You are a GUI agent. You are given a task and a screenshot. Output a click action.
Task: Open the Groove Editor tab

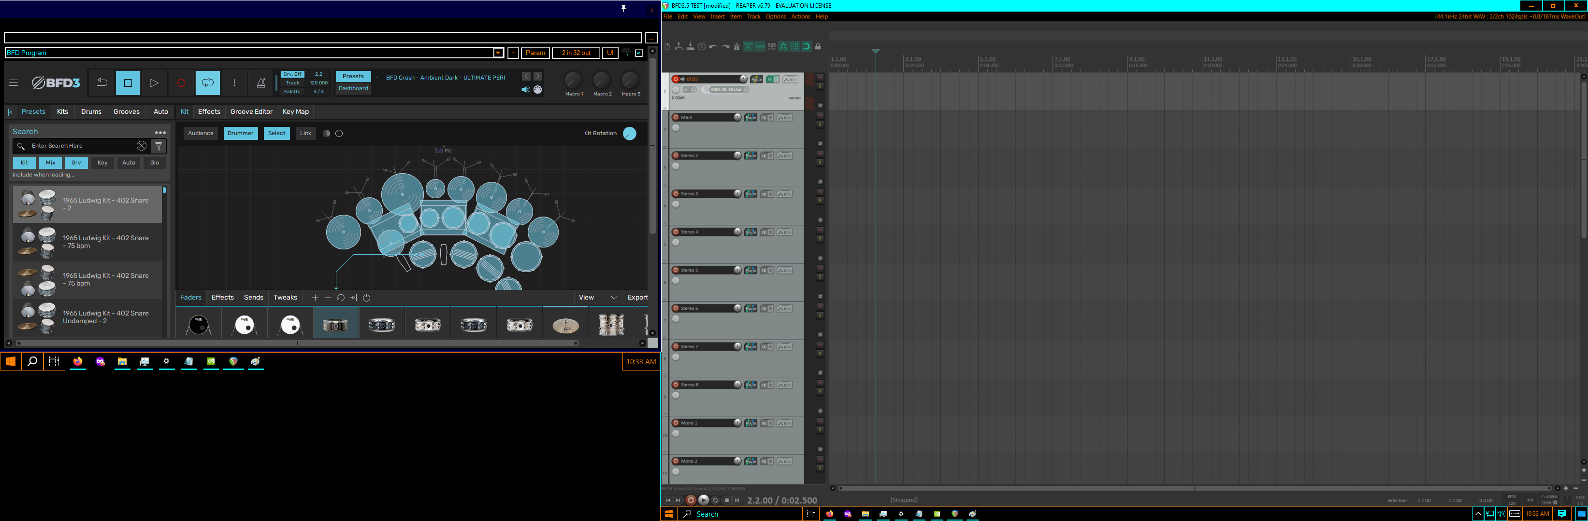251,112
